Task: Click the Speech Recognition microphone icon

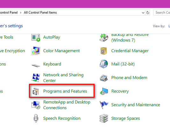Action: 36,118
